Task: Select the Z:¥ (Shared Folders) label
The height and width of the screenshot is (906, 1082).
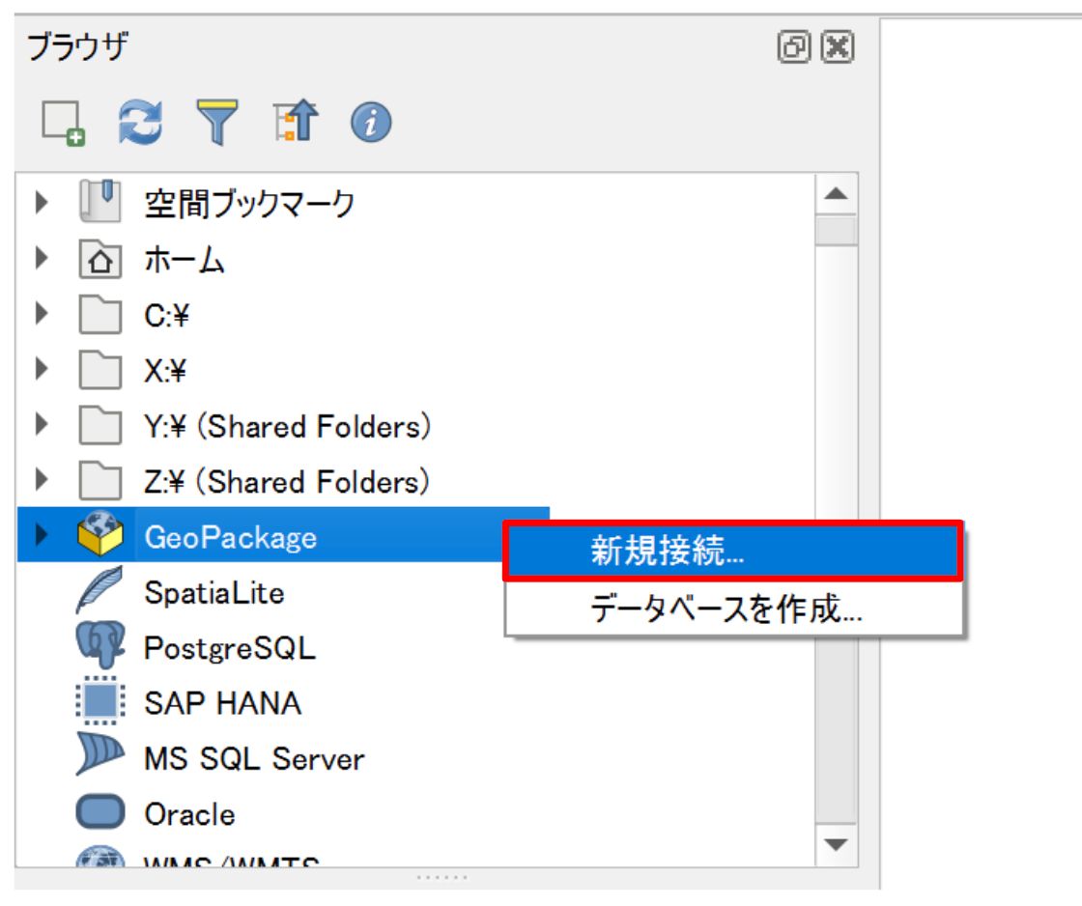Action: coord(286,482)
